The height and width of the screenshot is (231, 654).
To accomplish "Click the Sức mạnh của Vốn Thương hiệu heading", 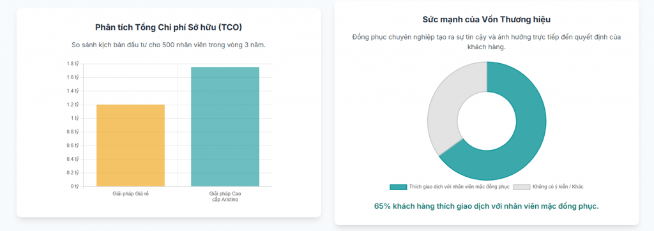I will point(487,19).
